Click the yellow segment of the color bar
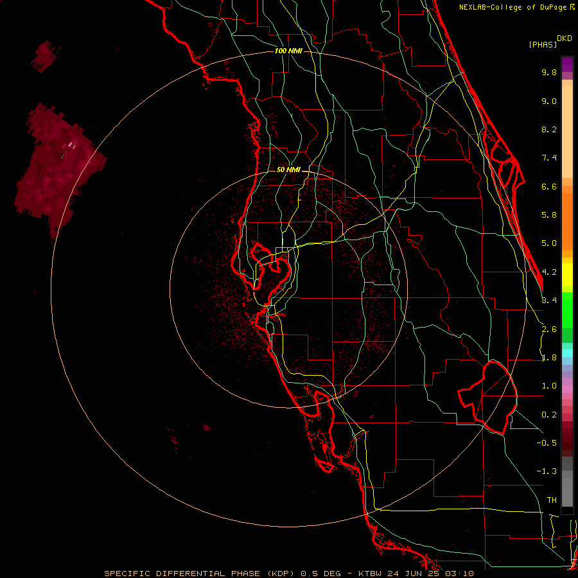This screenshot has height=578, width=578. tap(567, 275)
